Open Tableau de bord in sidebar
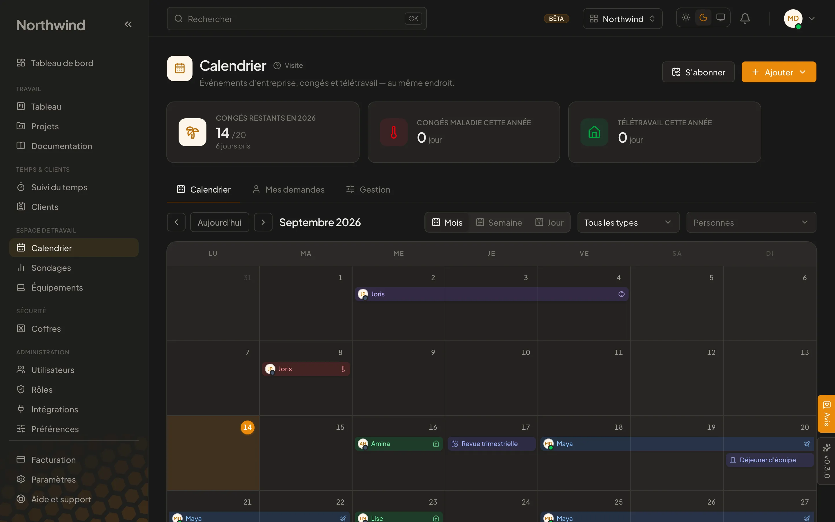The height and width of the screenshot is (522, 835). coord(74,63)
